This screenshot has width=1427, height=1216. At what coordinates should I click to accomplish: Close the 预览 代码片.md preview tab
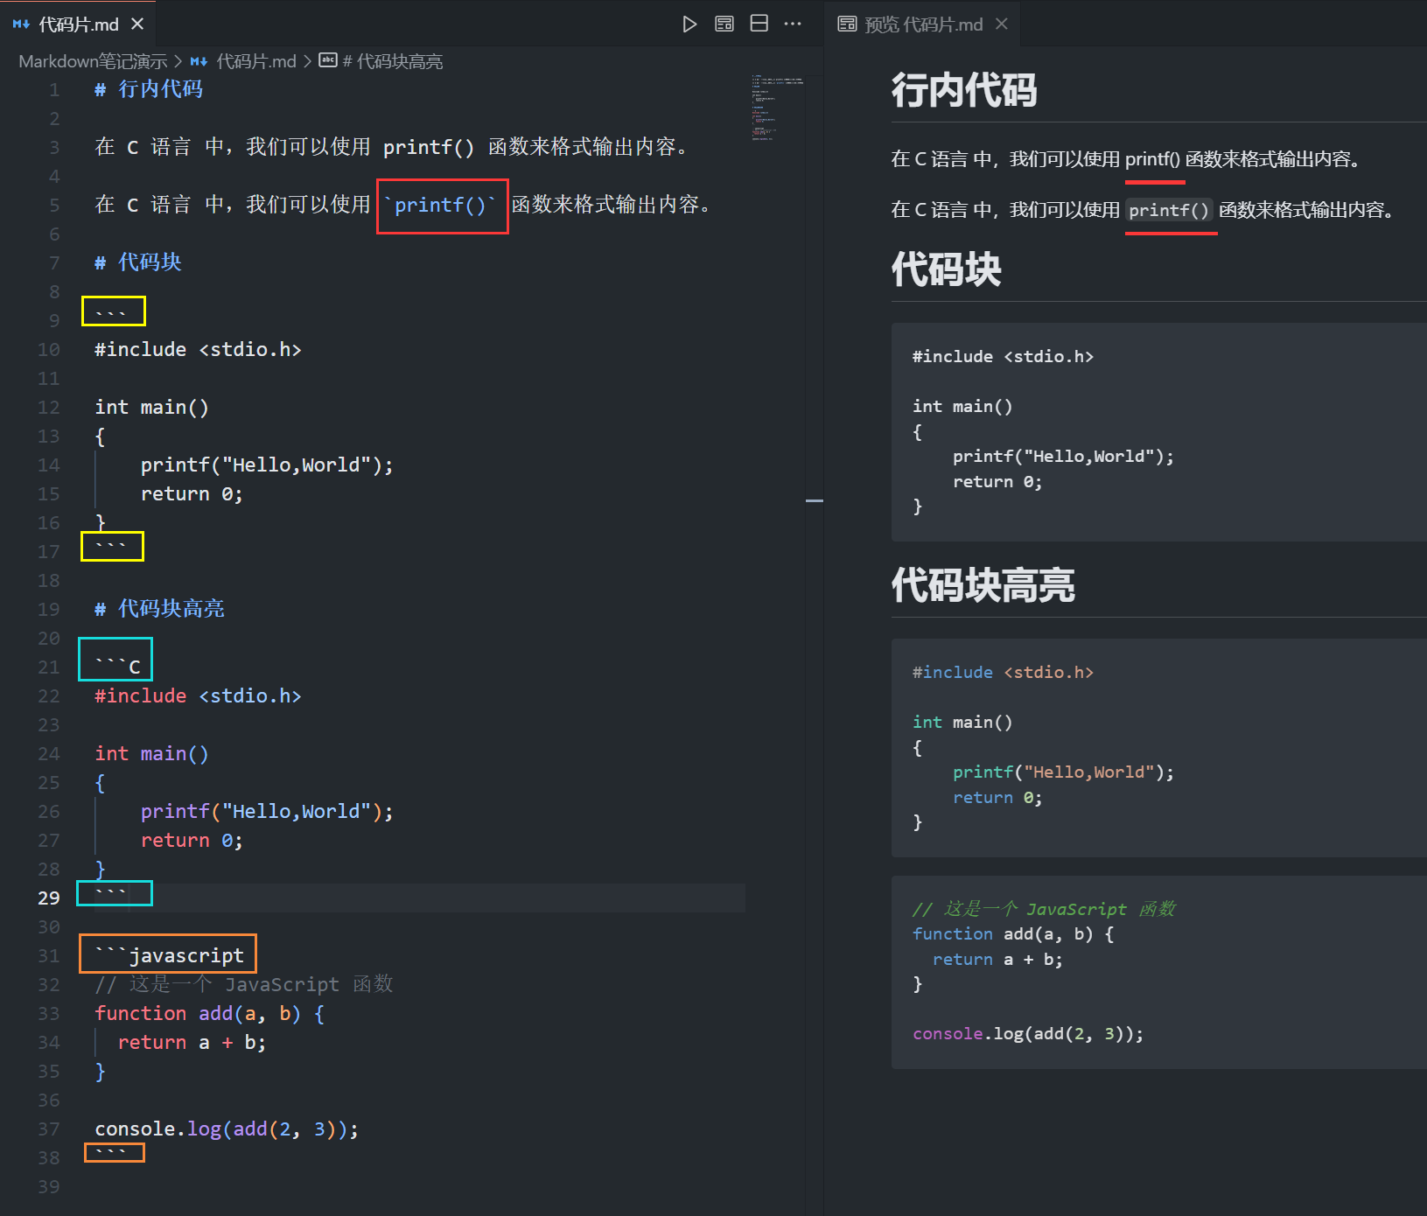pyautogui.click(x=1002, y=24)
